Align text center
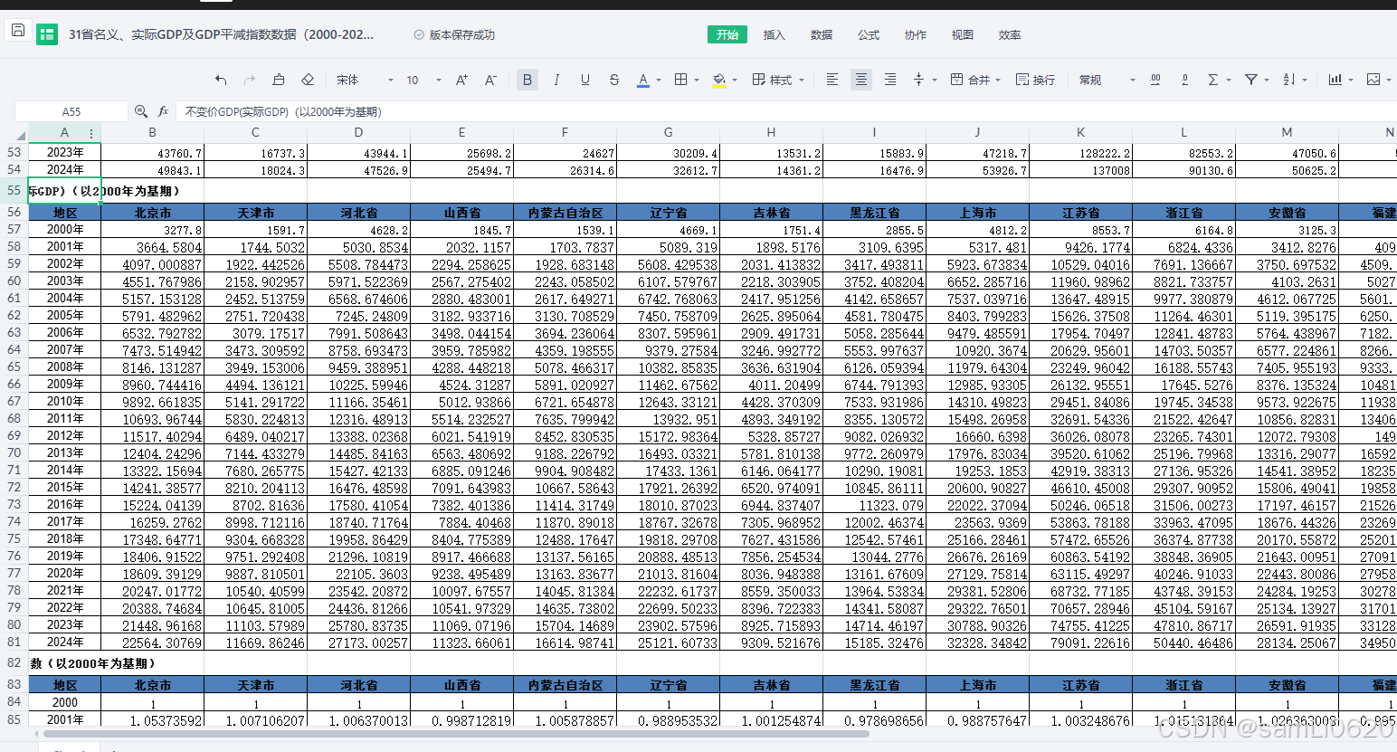The width and height of the screenshot is (1397, 752). click(x=861, y=80)
